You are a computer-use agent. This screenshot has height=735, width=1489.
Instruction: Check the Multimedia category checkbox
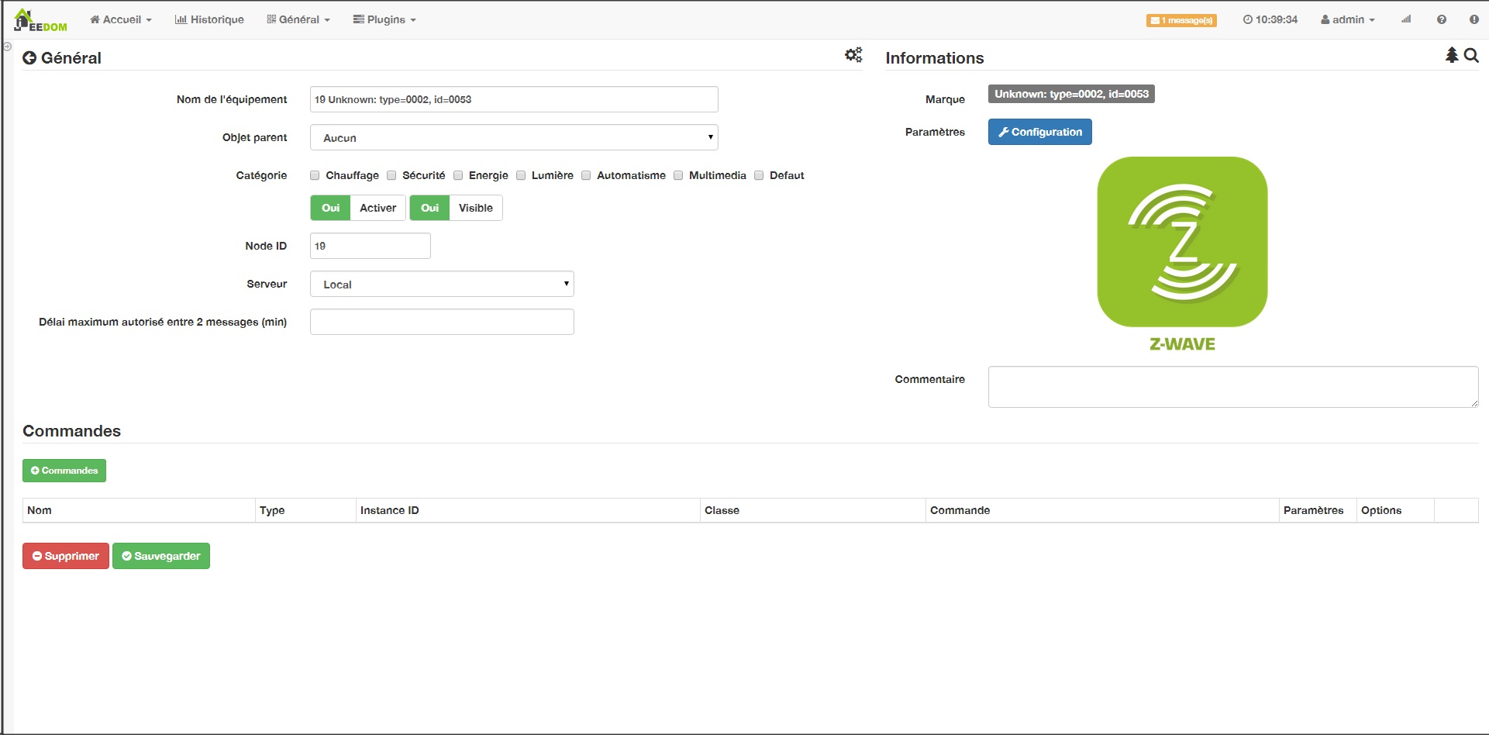[x=678, y=175]
